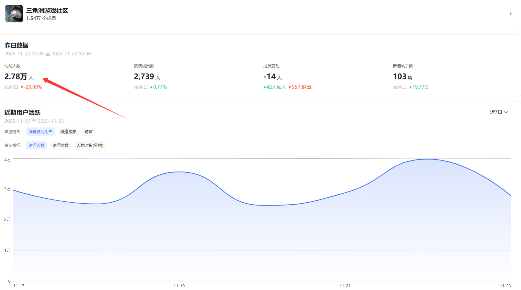Screen dimensions: 521x290
Task: Open the 近7日 time range dropdown
Action: click(499, 112)
